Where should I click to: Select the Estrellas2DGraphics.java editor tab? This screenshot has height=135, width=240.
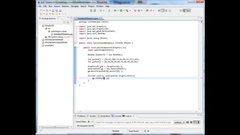pyautogui.click(x=88, y=18)
